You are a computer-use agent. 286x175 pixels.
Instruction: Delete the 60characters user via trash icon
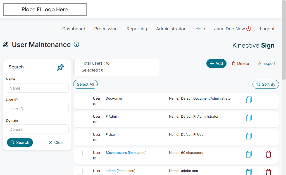click(x=268, y=154)
